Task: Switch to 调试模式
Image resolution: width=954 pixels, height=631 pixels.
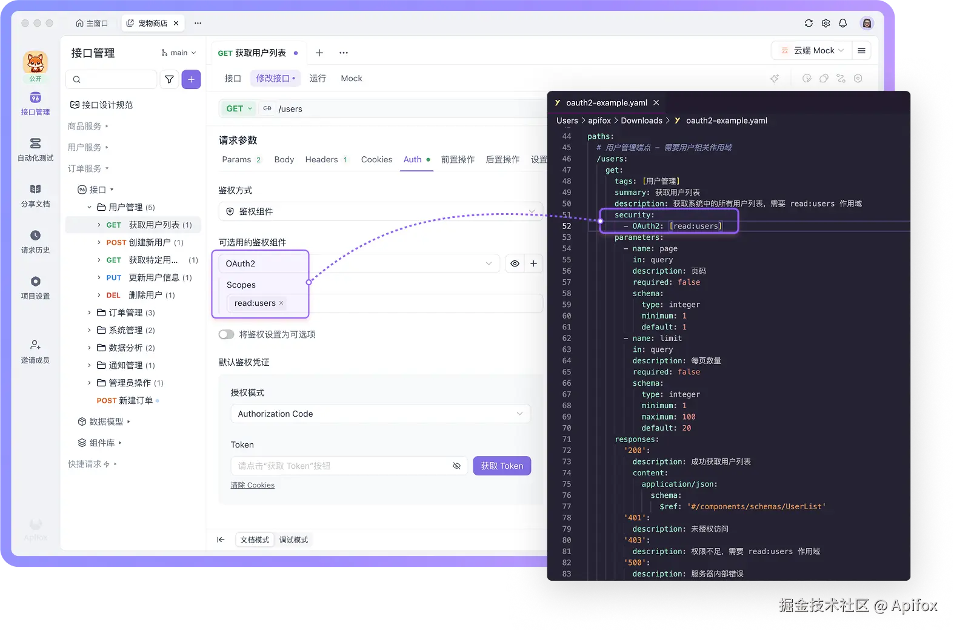Action: (x=293, y=540)
